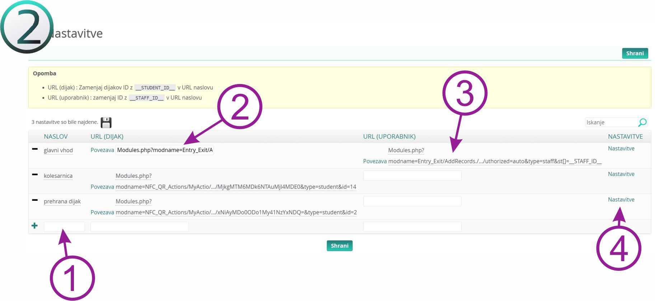Edit the glavni vhod student URL field
Image resolution: width=655 pixels, height=301 pixels.
pyautogui.click(x=165, y=150)
